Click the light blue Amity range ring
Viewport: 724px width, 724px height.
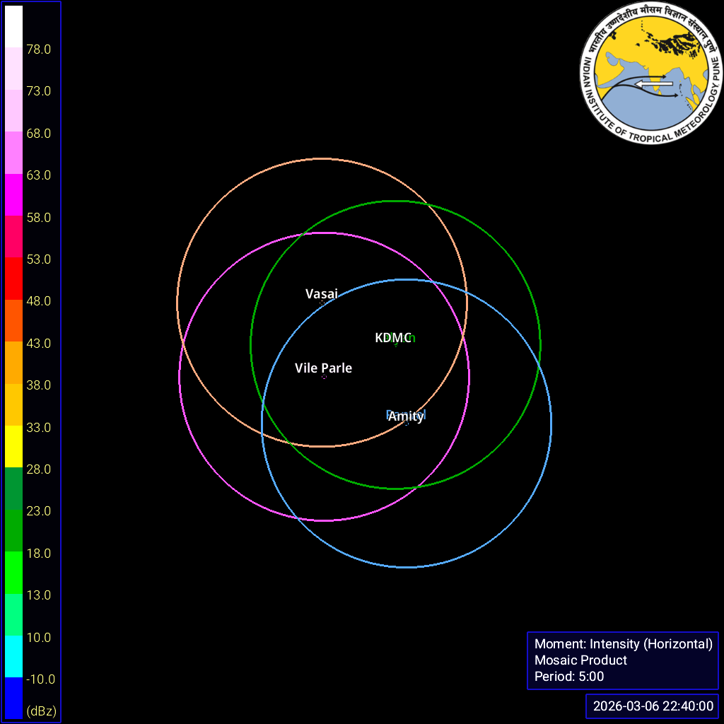click(407, 567)
